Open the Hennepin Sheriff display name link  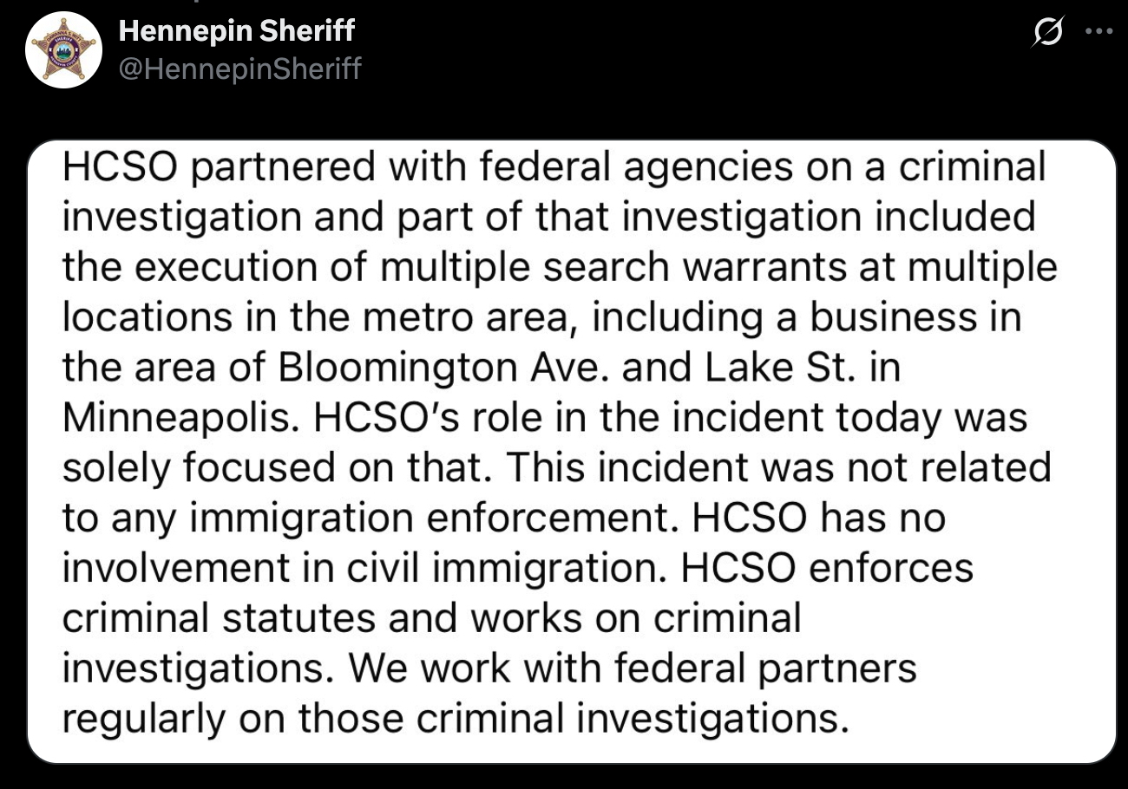pyautogui.click(x=236, y=31)
